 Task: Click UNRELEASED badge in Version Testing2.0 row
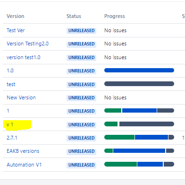click(x=81, y=44)
